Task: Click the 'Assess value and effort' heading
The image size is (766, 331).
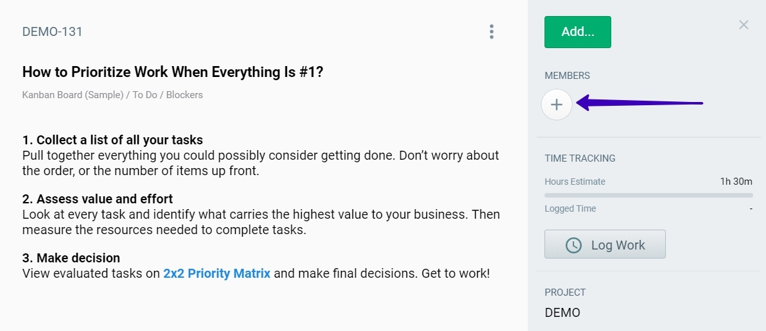Action: (98, 199)
